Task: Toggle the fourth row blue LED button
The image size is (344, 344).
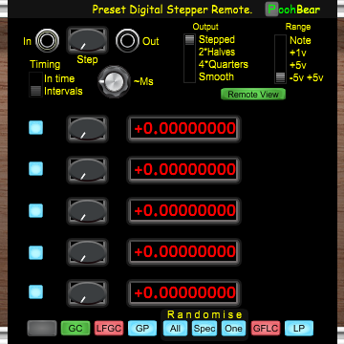Action: [x=35, y=252]
